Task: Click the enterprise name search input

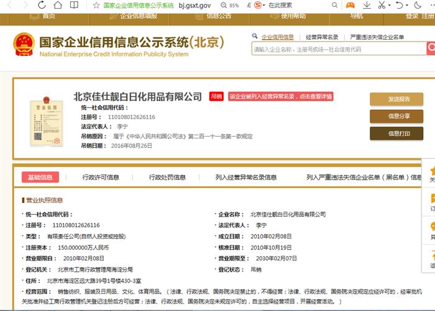Action: pos(339,49)
